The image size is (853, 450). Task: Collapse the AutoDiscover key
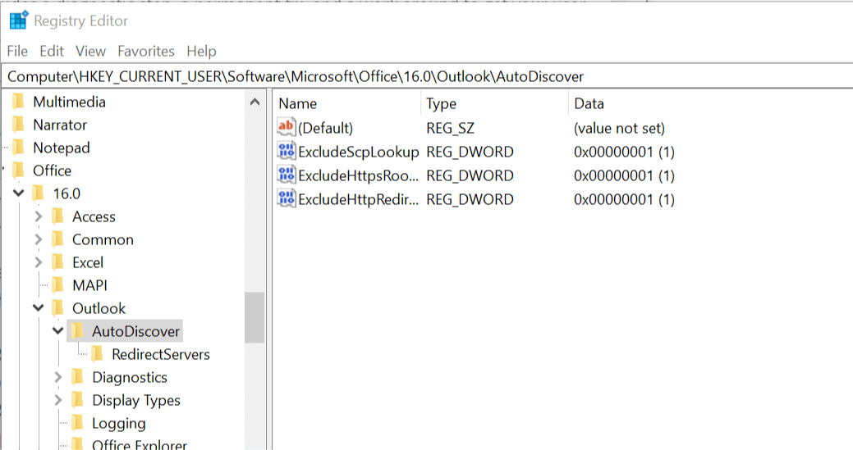click(x=57, y=330)
